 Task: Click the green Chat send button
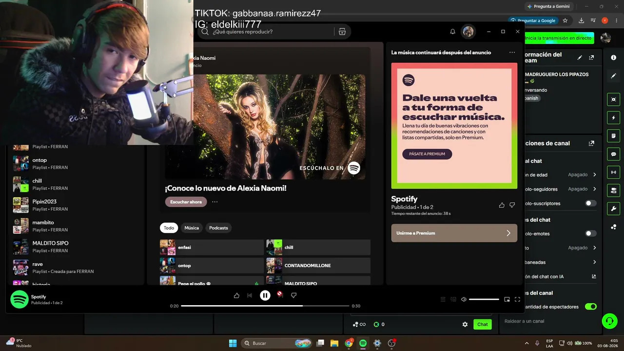coord(483,324)
